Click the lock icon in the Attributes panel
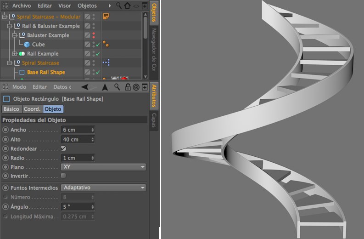The width and height of the screenshot is (364, 239). (128, 87)
